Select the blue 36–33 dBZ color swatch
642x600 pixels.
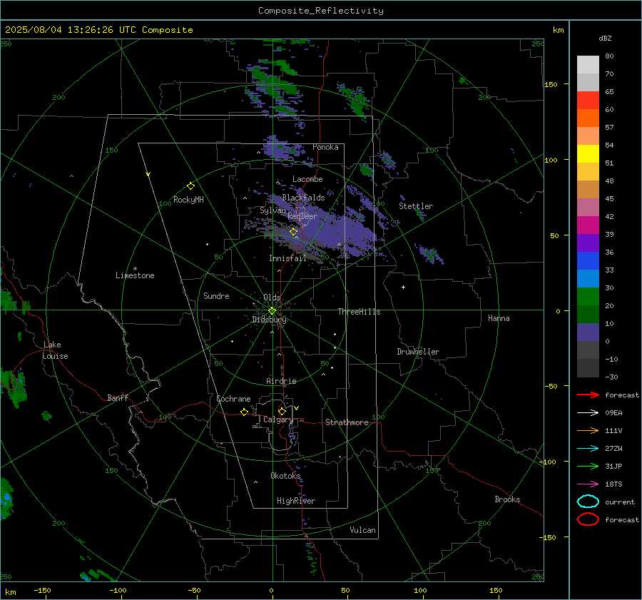(588, 261)
